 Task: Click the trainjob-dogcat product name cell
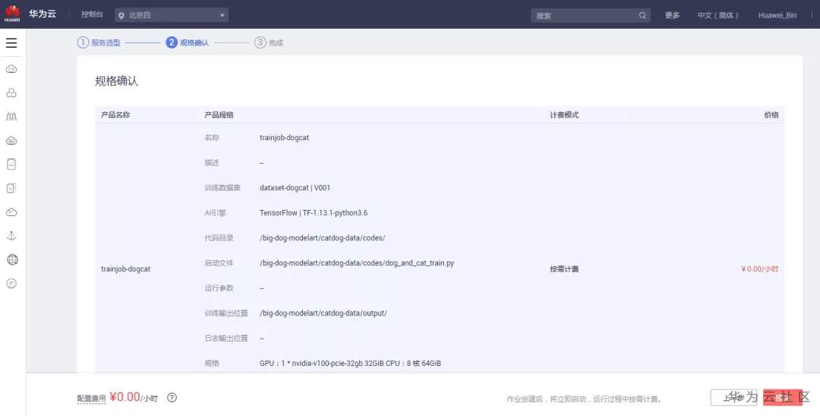125,269
